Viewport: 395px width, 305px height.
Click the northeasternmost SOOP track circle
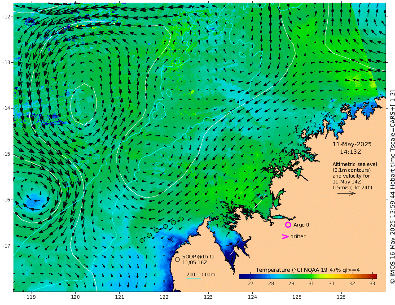[x=181, y=219]
